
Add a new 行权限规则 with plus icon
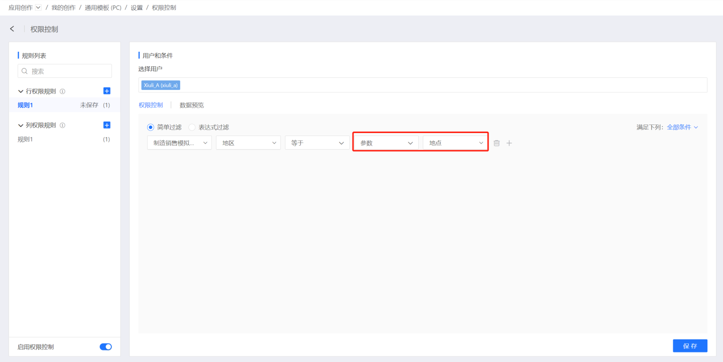click(106, 91)
